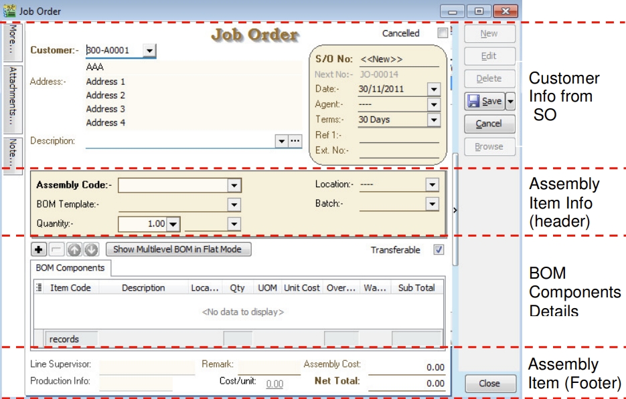
Task: Click the move up arrow icon
Action: click(x=74, y=250)
